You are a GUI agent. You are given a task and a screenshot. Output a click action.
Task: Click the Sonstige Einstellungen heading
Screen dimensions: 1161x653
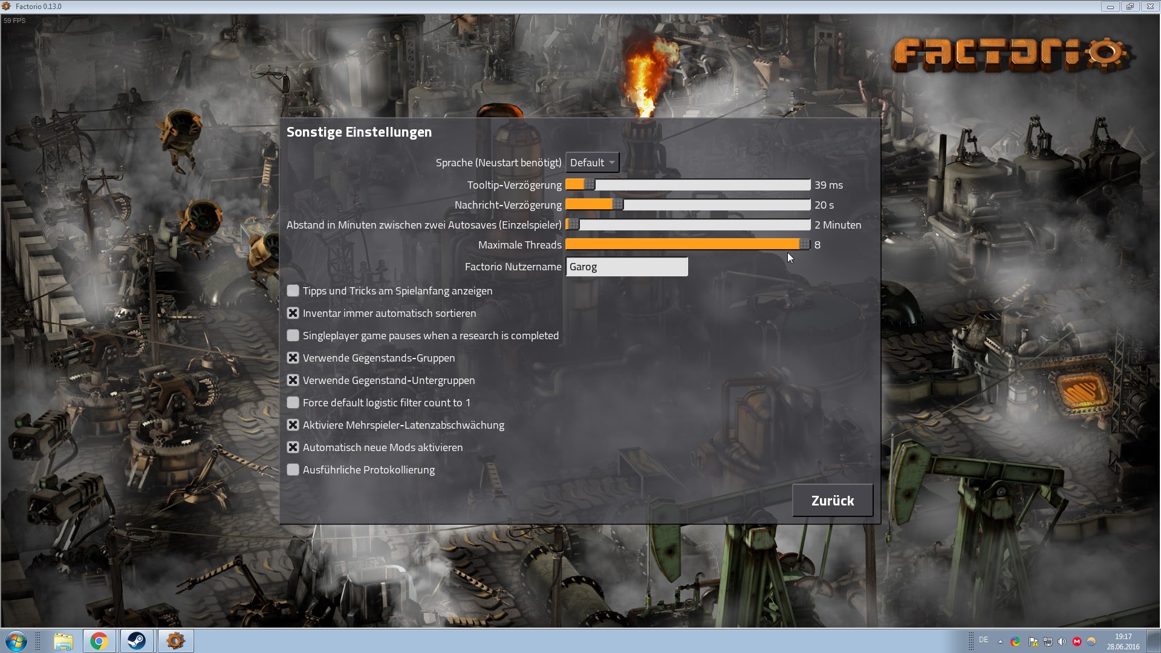(359, 132)
